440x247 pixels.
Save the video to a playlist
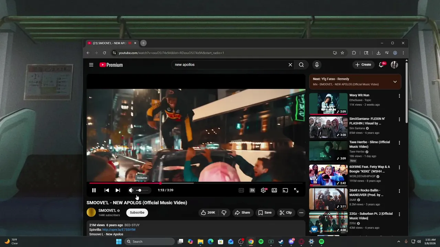click(x=265, y=213)
